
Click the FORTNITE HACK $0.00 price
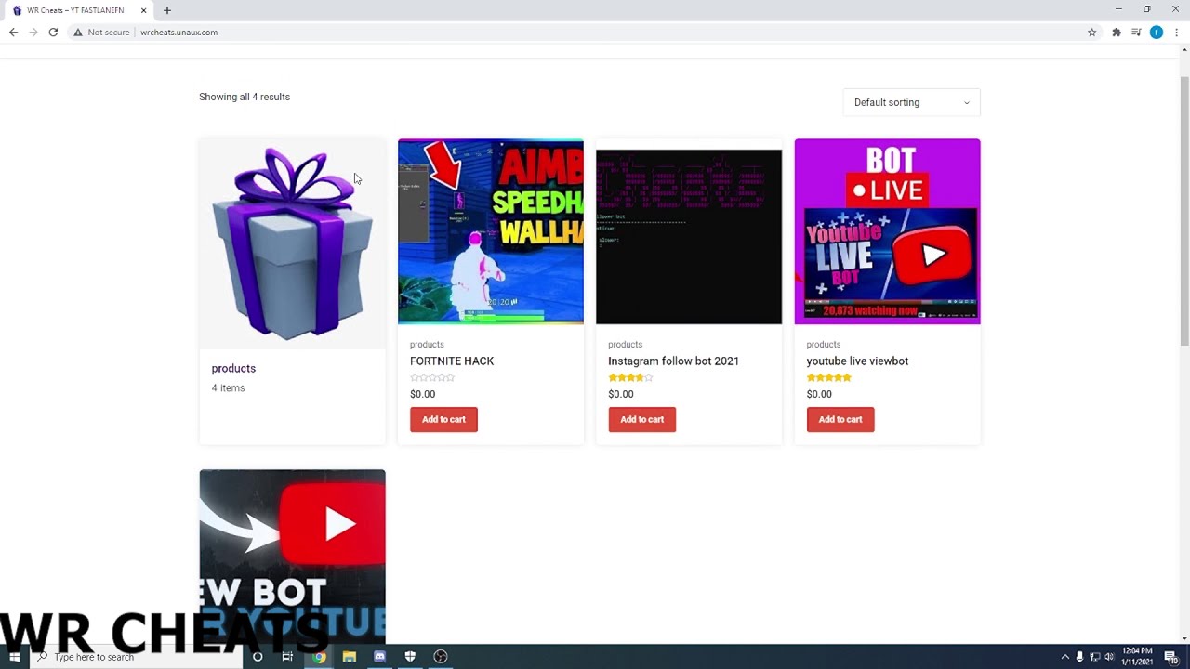click(422, 394)
